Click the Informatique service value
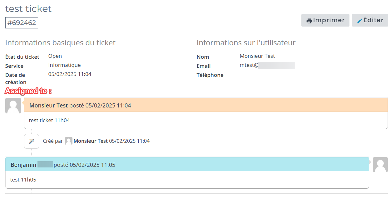Image resolution: width=391 pixels, height=199 pixels. click(x=64, y=65)
